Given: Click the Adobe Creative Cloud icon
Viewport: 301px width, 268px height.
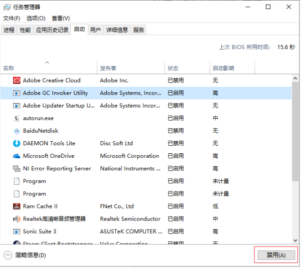Looking at the screenshot, I should (x=17, y=81).
